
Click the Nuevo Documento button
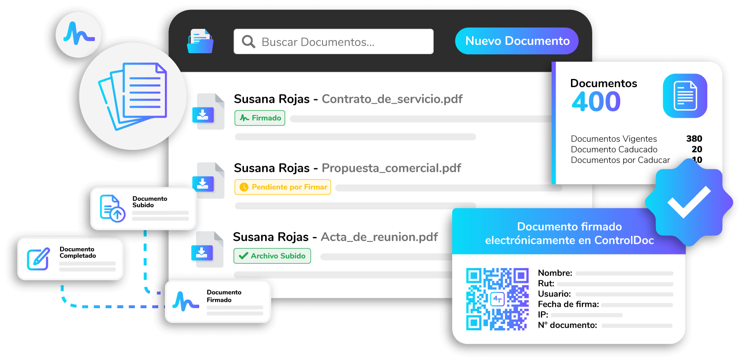517,41
